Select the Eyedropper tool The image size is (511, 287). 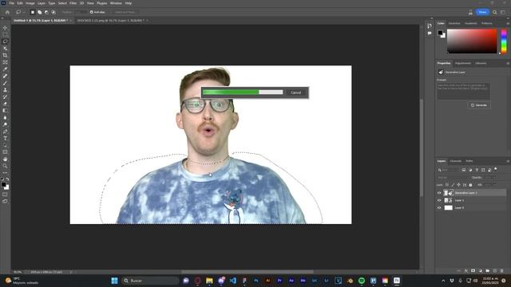[5, 69]
